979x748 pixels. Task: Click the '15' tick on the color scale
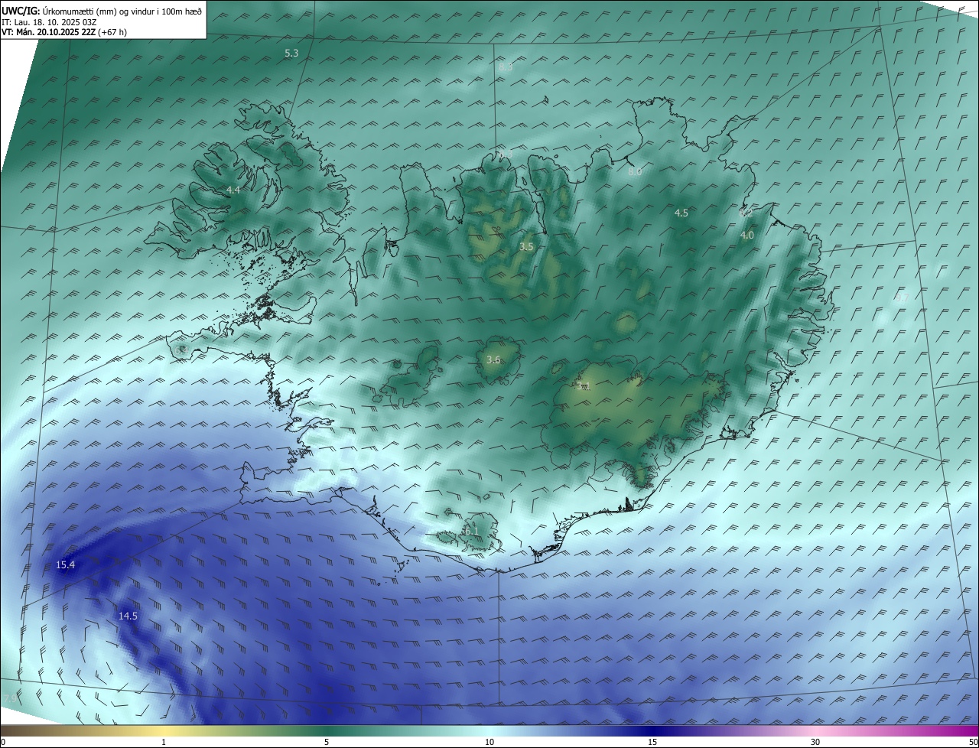click(x=652, y=742)
